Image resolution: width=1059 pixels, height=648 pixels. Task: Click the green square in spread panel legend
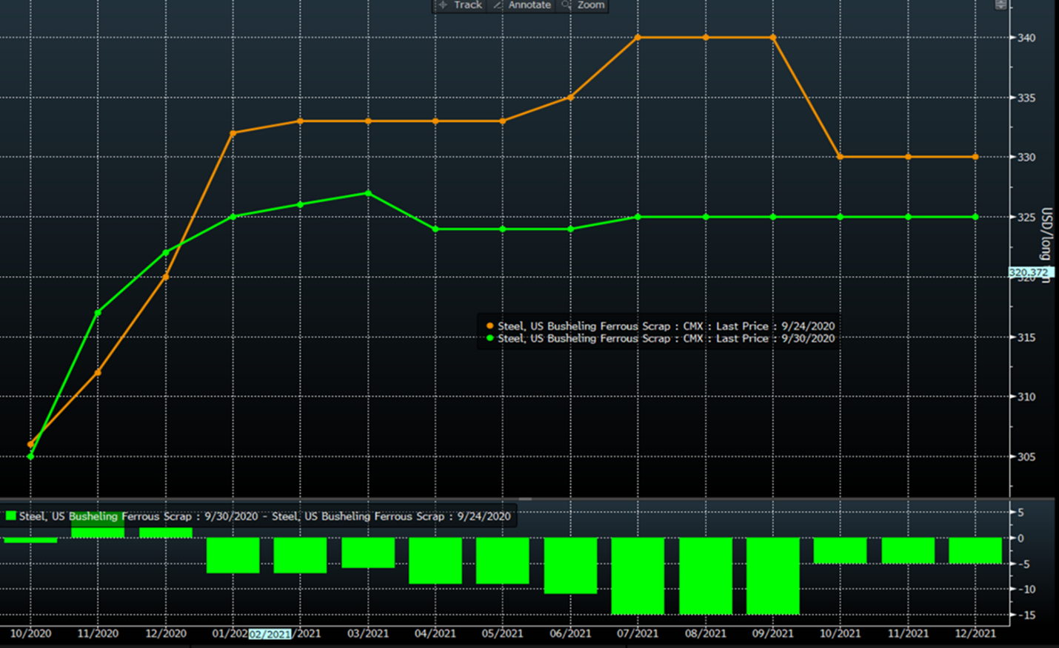coord(11,516)
